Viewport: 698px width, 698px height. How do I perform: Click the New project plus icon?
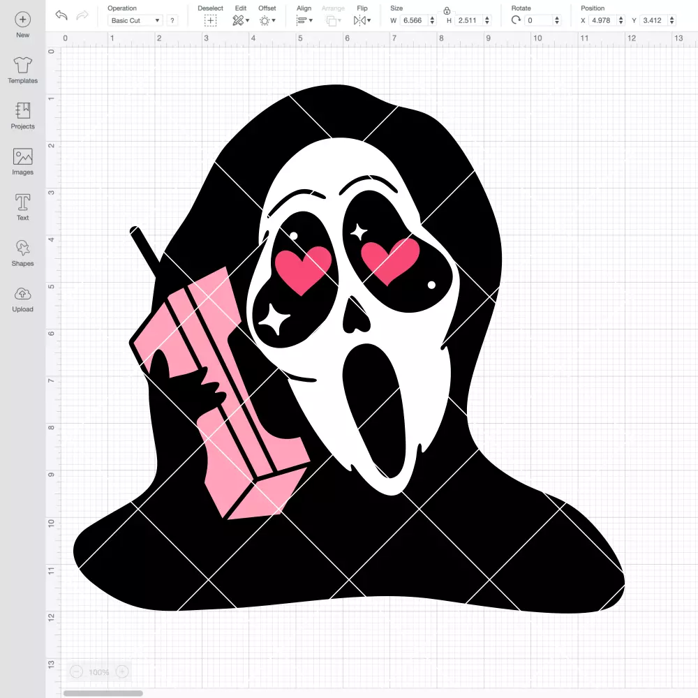[23, 20]
